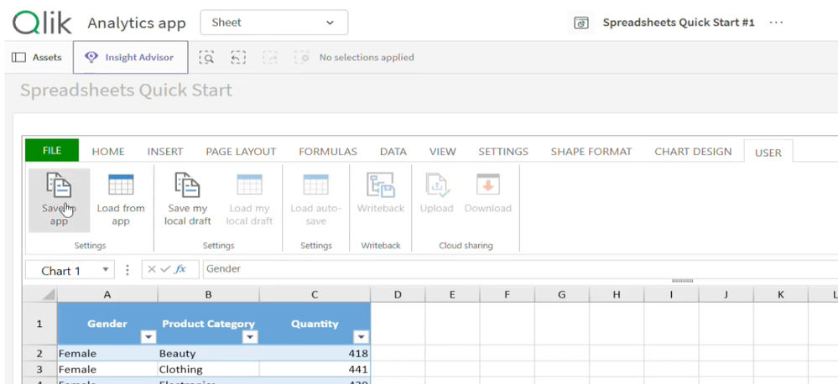
Task: Select column A header
Action: [107, 293]
